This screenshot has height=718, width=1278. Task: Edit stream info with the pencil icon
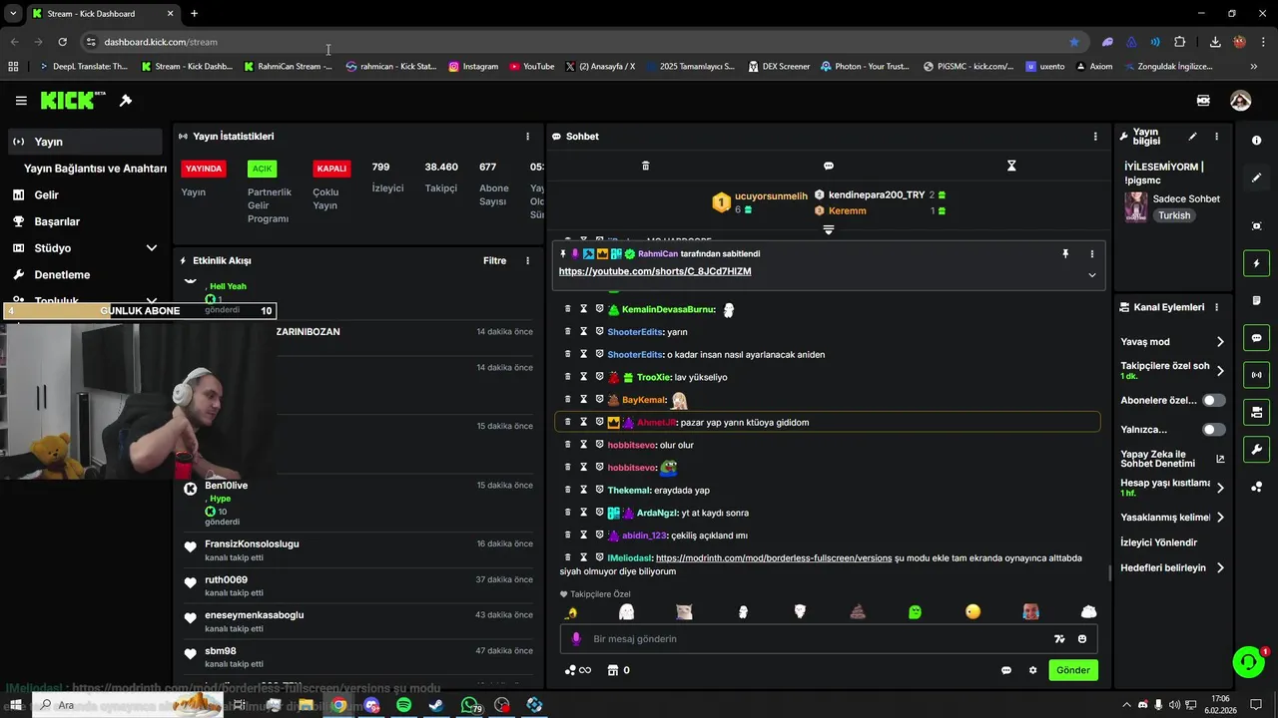(1192, 137)
